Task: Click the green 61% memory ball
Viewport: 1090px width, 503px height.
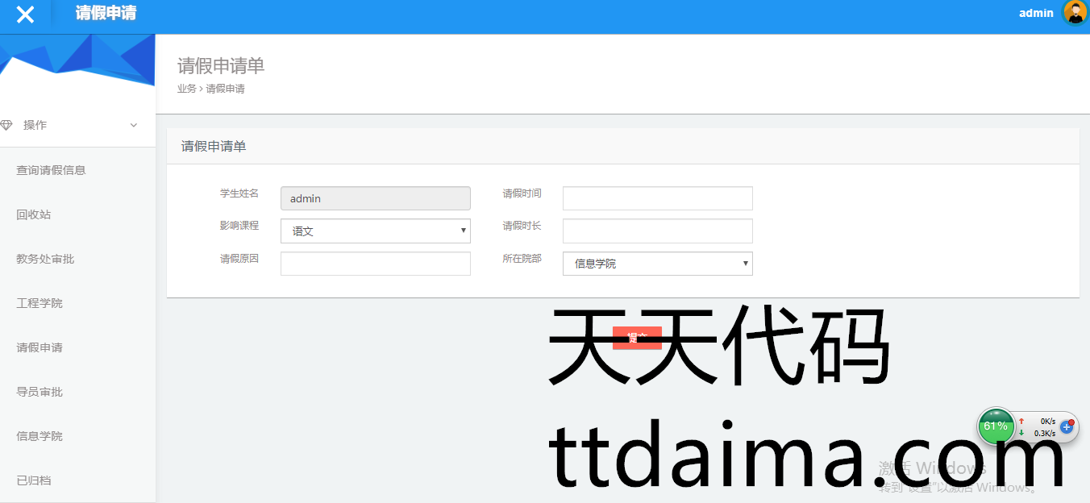Action: click(996, 426)
